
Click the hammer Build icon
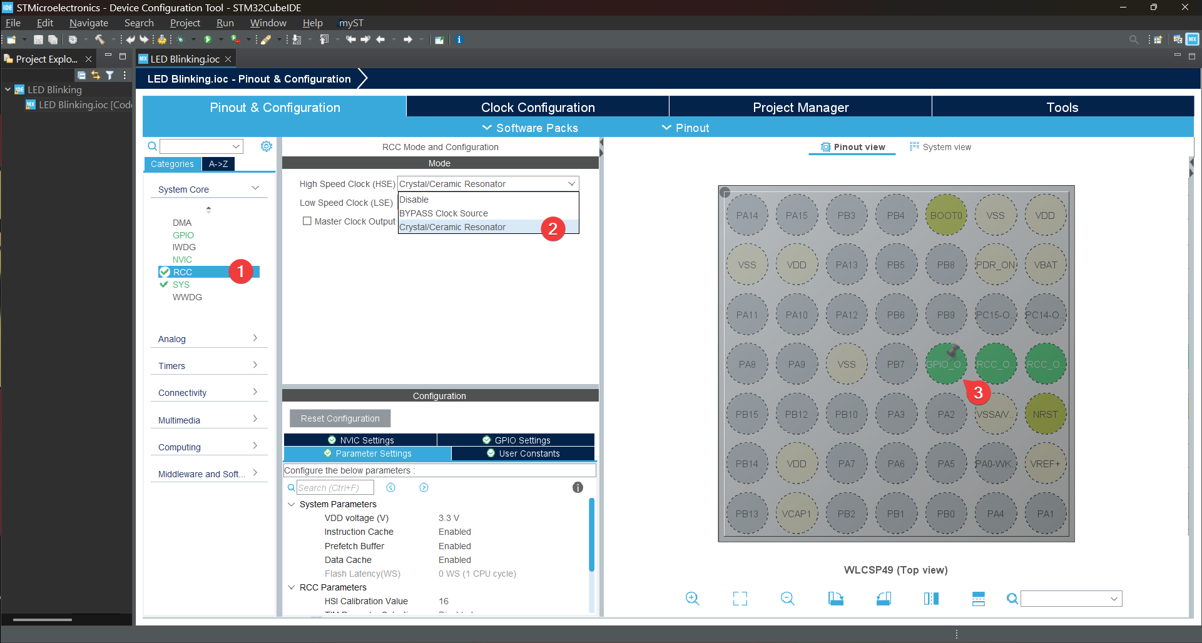pos(99,39)
